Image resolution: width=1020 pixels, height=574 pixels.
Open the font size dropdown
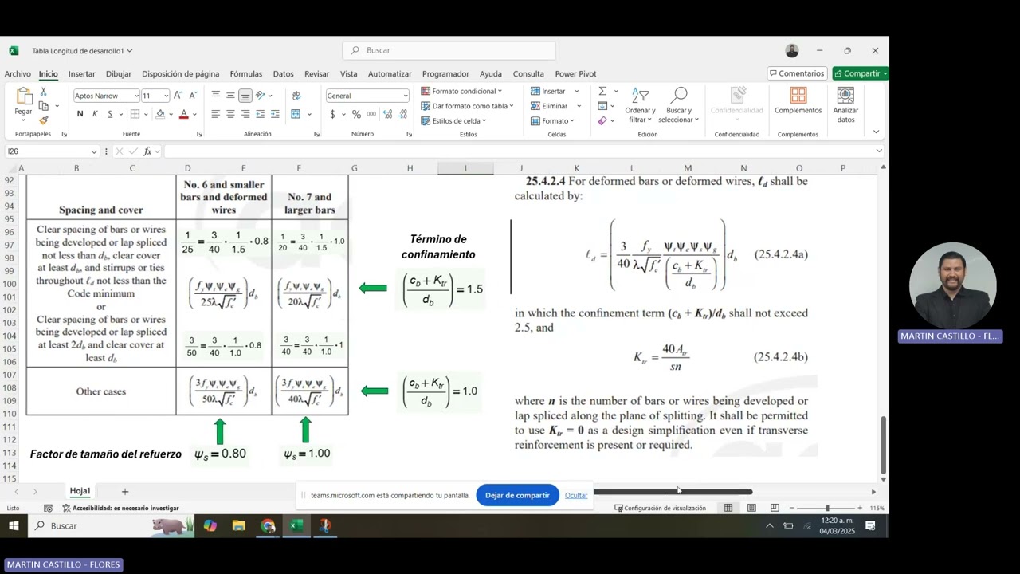click(x=166, y=96)
